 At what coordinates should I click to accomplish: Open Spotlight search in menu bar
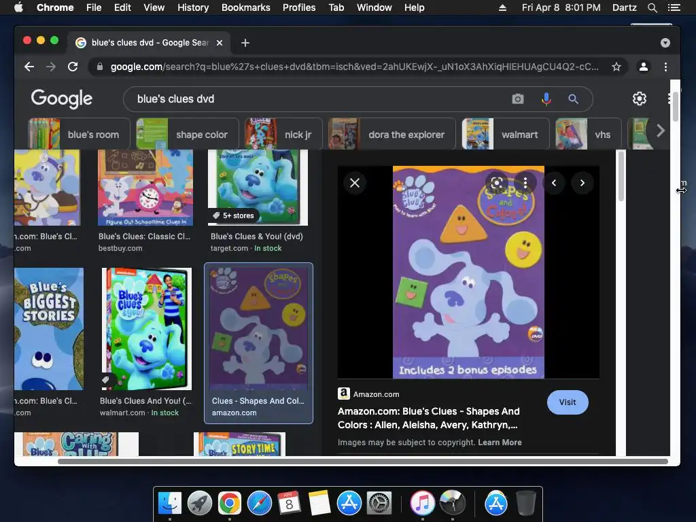click(652, 7)
